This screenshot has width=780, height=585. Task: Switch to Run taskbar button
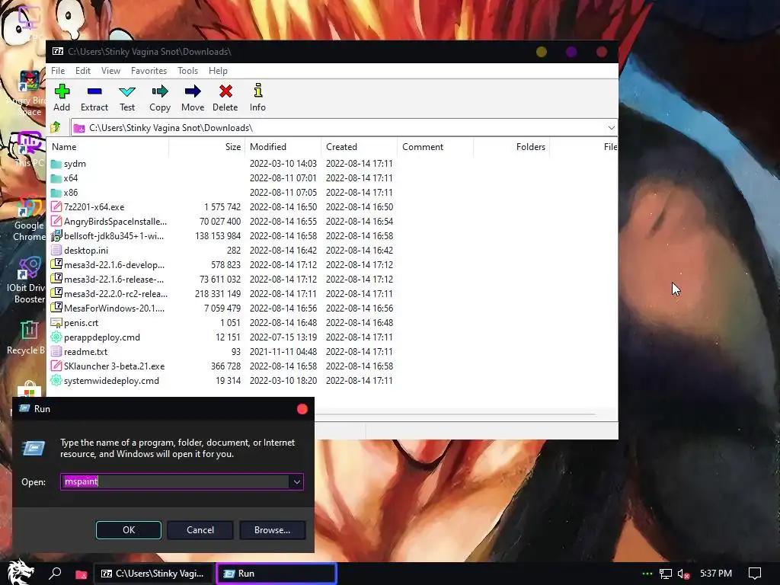(x=277, y=574)
